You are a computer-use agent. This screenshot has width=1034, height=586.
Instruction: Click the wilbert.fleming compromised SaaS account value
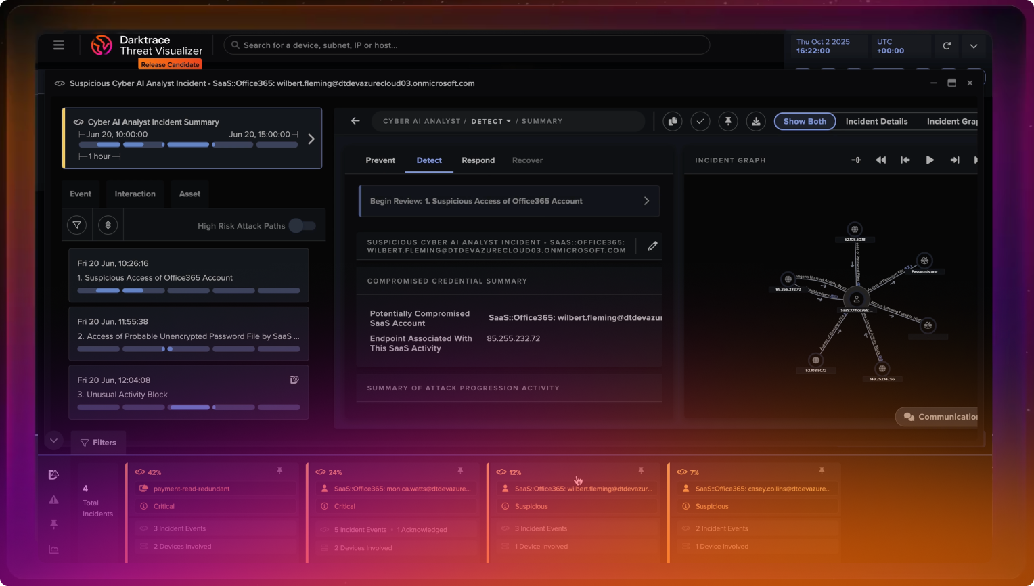(575, 317)
